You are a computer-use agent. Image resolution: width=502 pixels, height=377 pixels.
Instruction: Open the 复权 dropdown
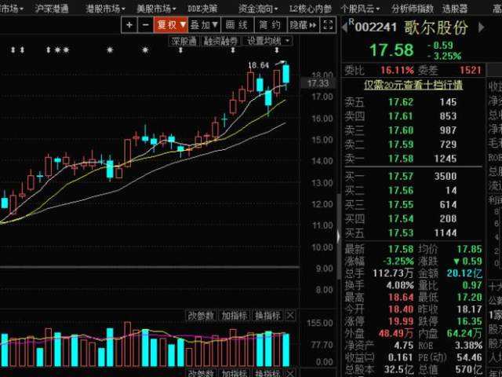(x=172, y=25)
